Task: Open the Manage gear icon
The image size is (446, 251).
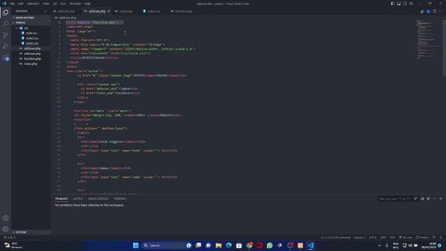Action: click(x=6, y=229)
